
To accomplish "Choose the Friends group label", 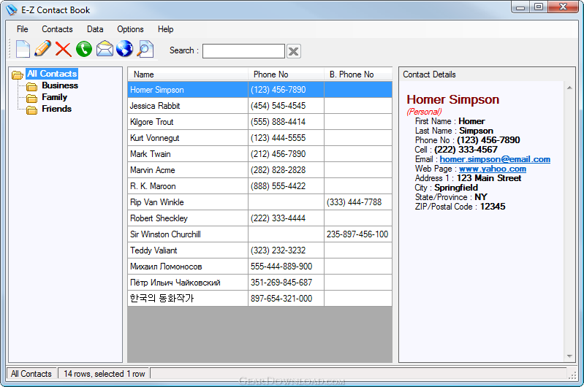I will pyautogui.click(x=56, y=109).
